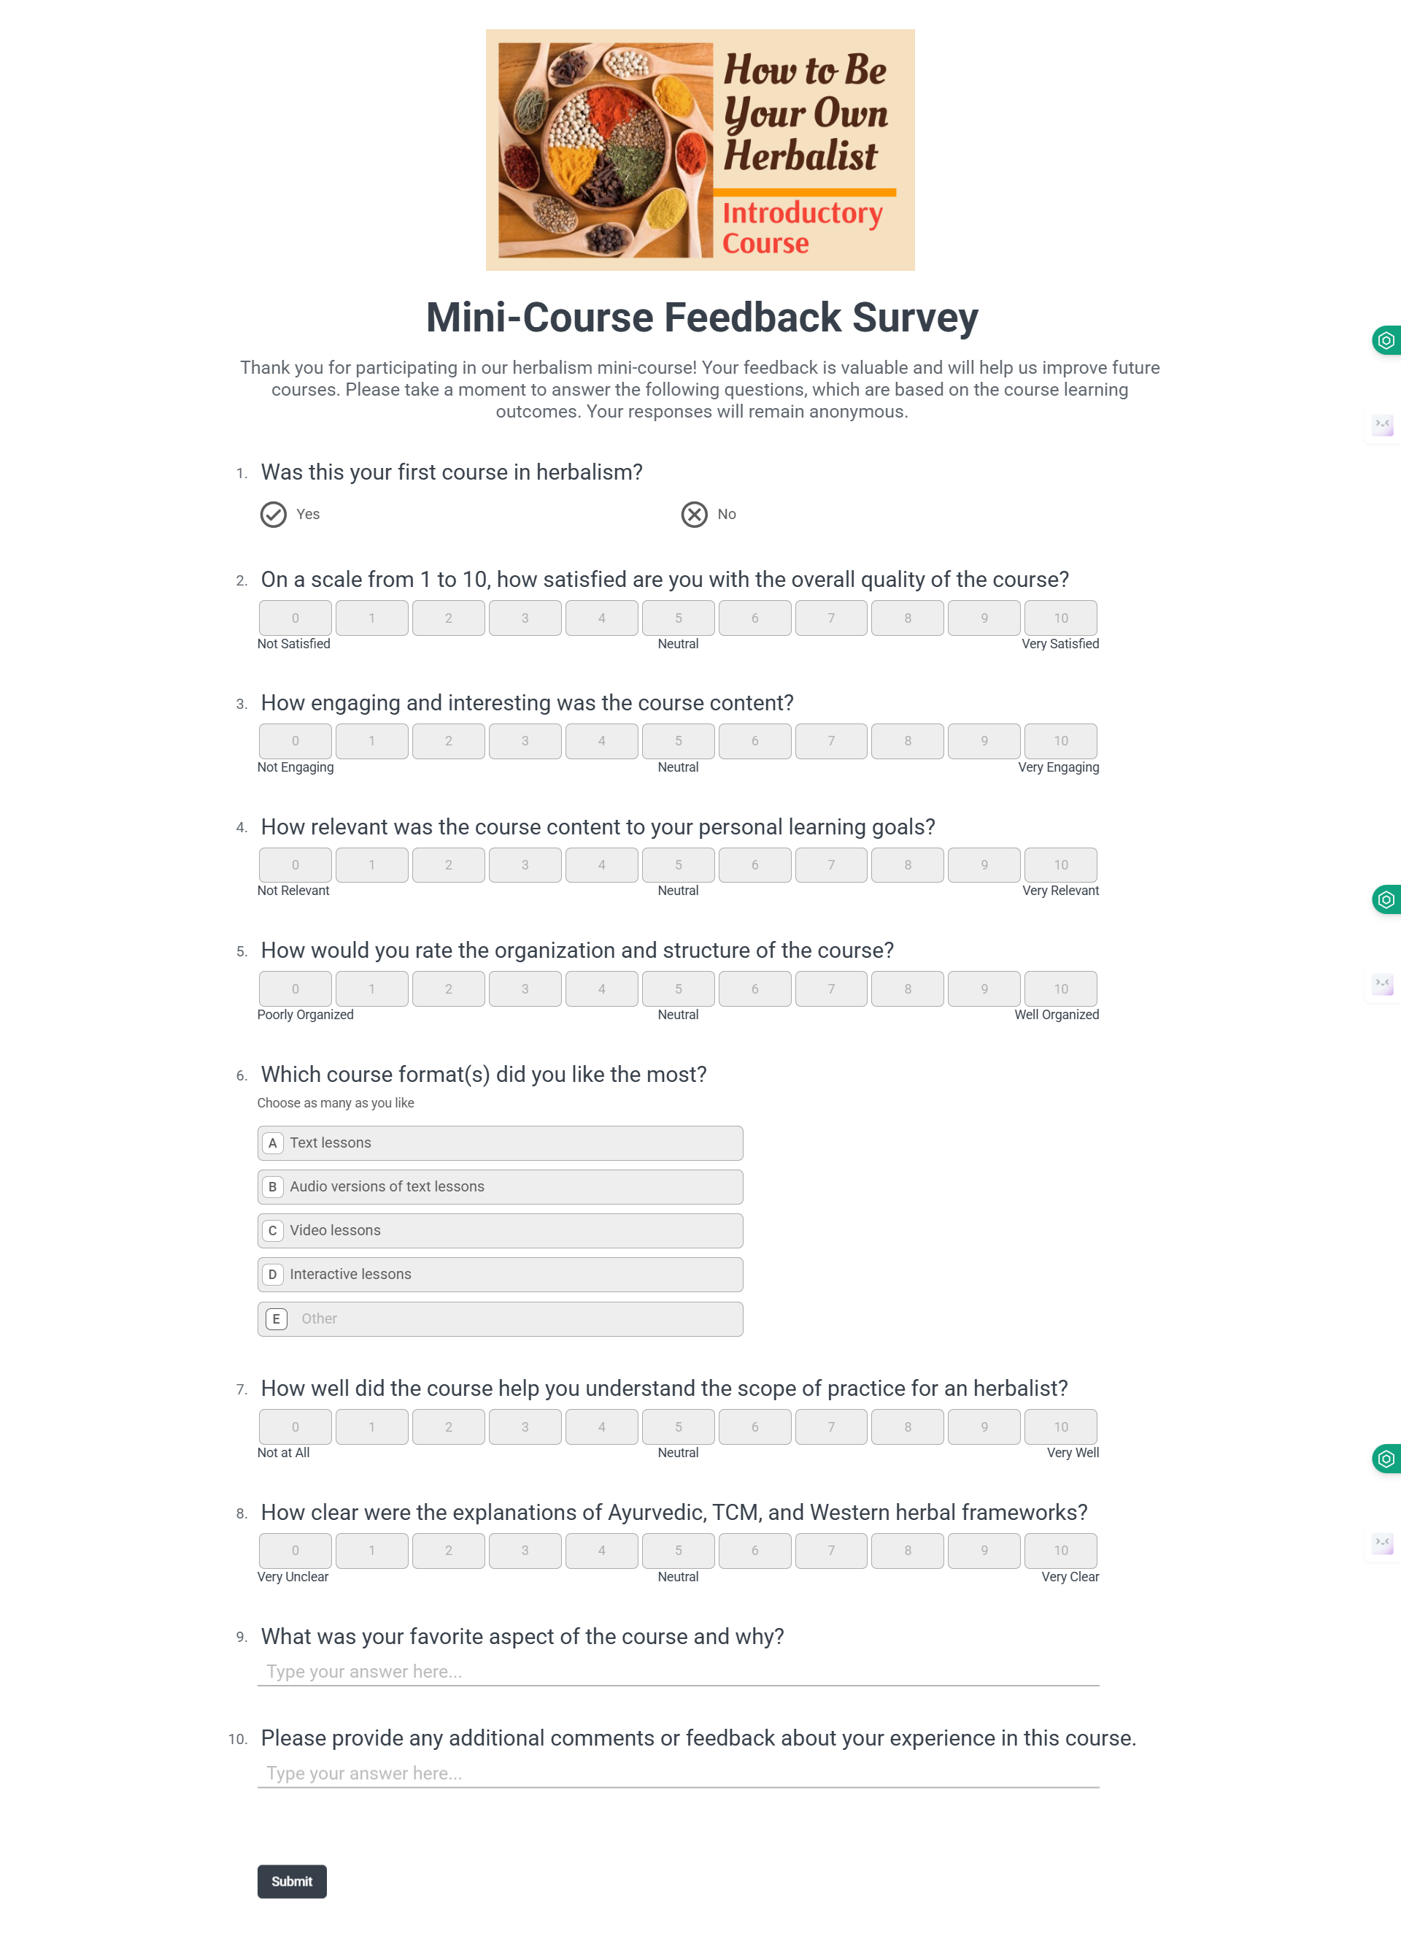Click the purple icon below the top green widget
This screenshot has width=1401, height=1958.
coord(1383,425)
